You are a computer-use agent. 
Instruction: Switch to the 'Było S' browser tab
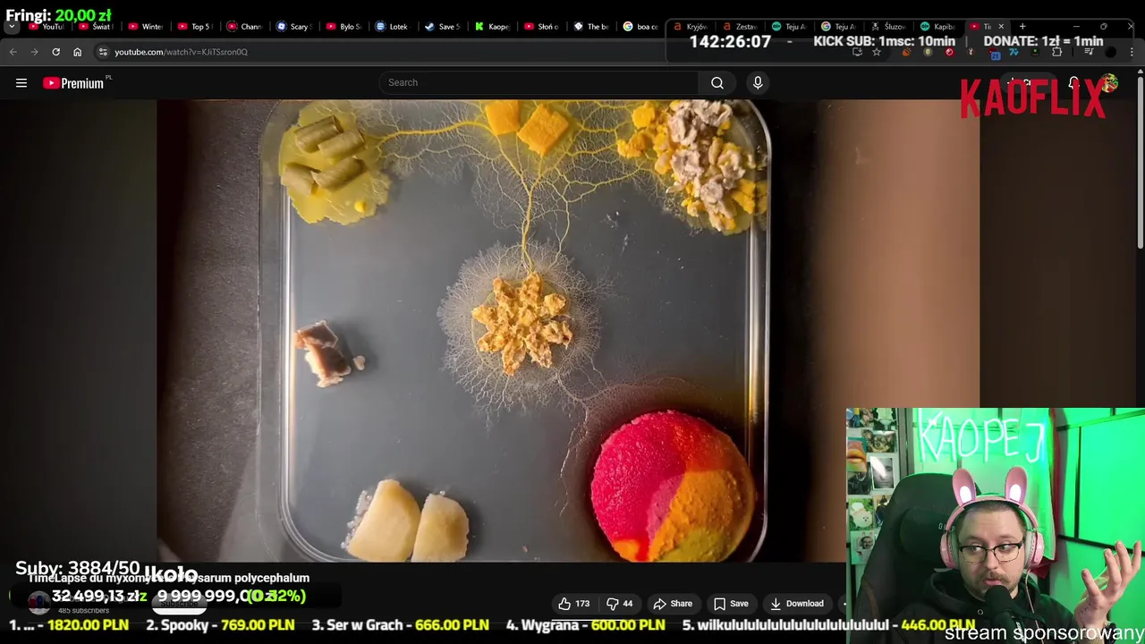(x=342, y=27)
